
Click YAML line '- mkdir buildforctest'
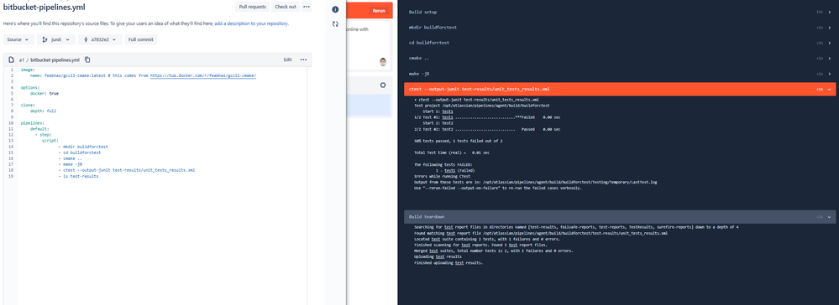click(x=83, y=147)
